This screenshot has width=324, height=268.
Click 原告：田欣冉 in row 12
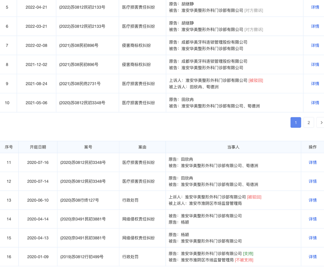pos(181,178)
